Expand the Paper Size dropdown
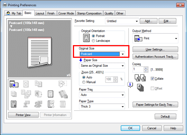 102,66
